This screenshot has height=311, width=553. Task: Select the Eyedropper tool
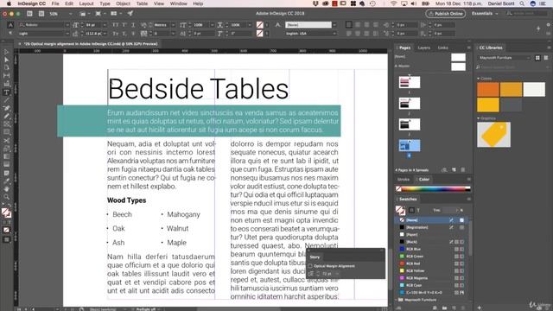6,181
